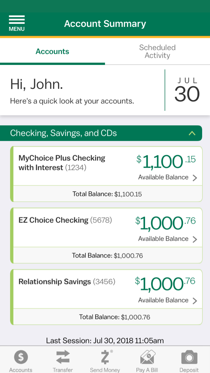Open EZ Choice Checking details arrow
Screen dimensions: 210x373
pos(195,239)
